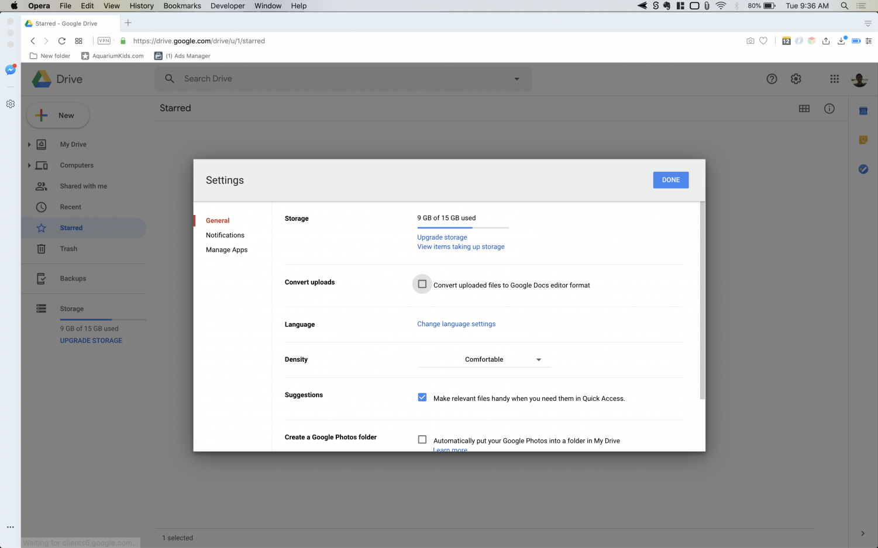Expand the My Drive tree arrow

[x=29, y=144]
